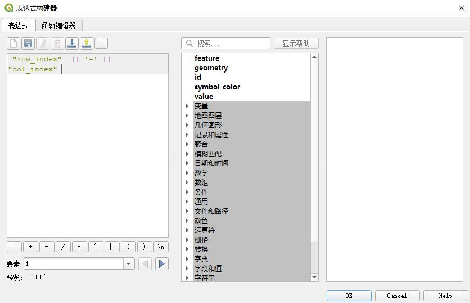Cancel the expression builder dialog
Image resolution: width=470 pixels, height=303 pixels.
point(397,296)
